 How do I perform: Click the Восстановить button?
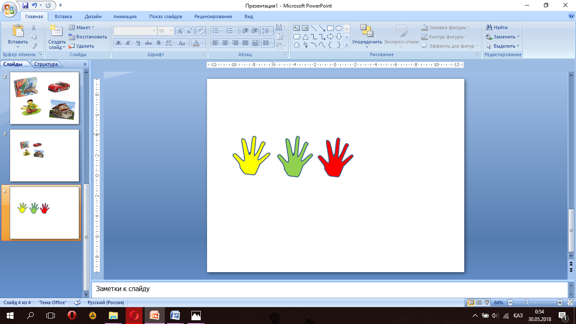point(88,37)
